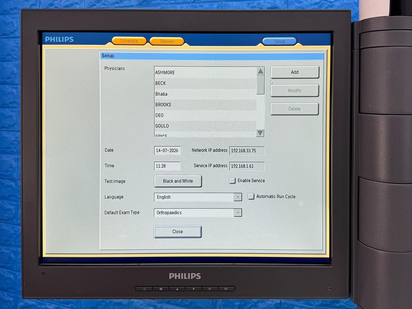Switch to the Review tab

[167, 41]
